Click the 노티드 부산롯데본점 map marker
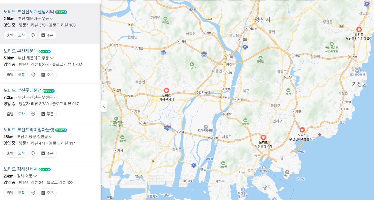The height and width of the screenshot is (200, 374). tap(263, 137)
